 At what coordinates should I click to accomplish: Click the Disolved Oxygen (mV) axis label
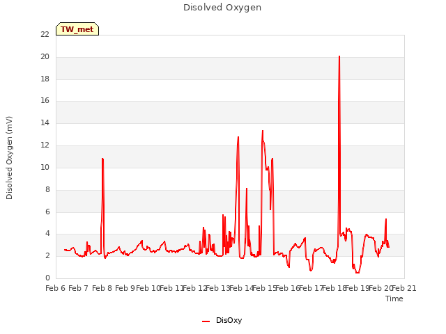tap(9, 158)
